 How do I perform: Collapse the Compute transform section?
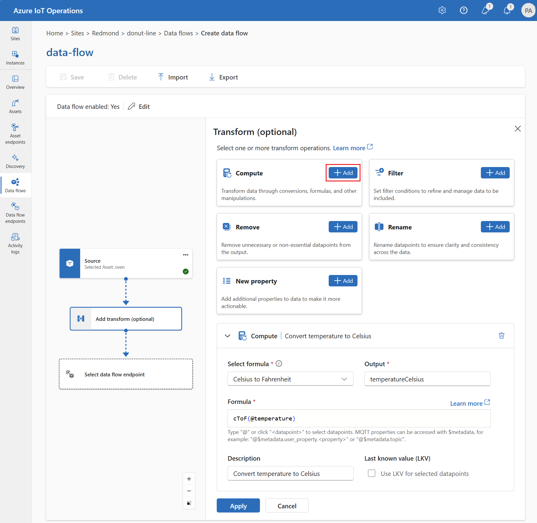click(227, 336)
